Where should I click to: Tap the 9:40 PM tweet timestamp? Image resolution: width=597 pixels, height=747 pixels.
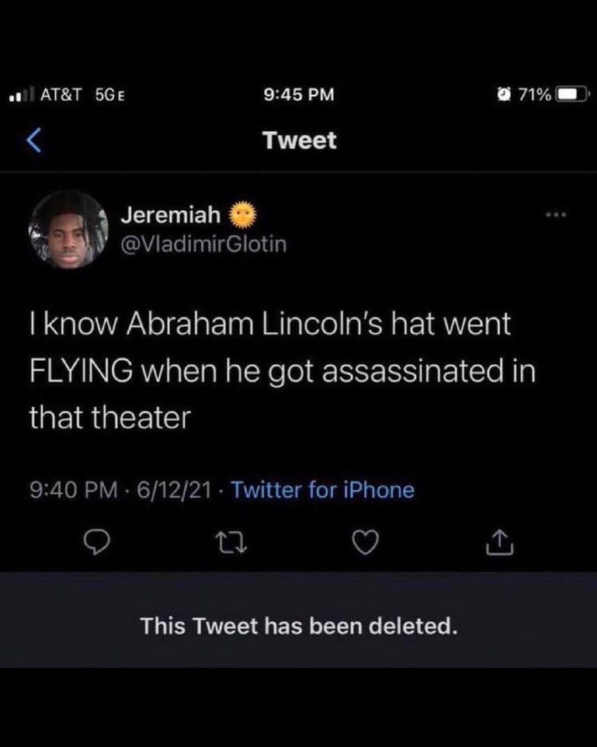(x=74, y=490)
